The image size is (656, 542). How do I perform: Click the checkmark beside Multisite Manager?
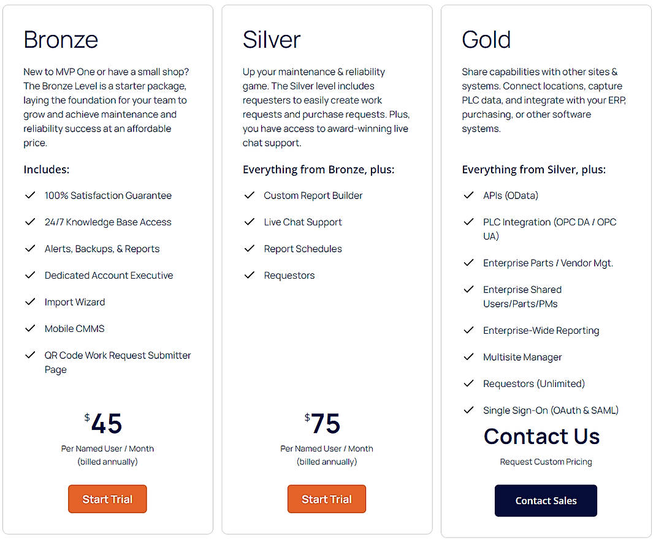(469, 357)
